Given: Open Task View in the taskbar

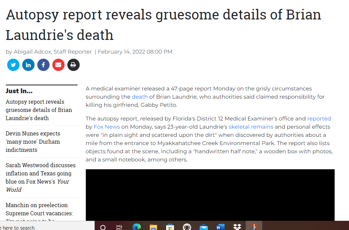Looking at the screenshot, I should (119, 227).
